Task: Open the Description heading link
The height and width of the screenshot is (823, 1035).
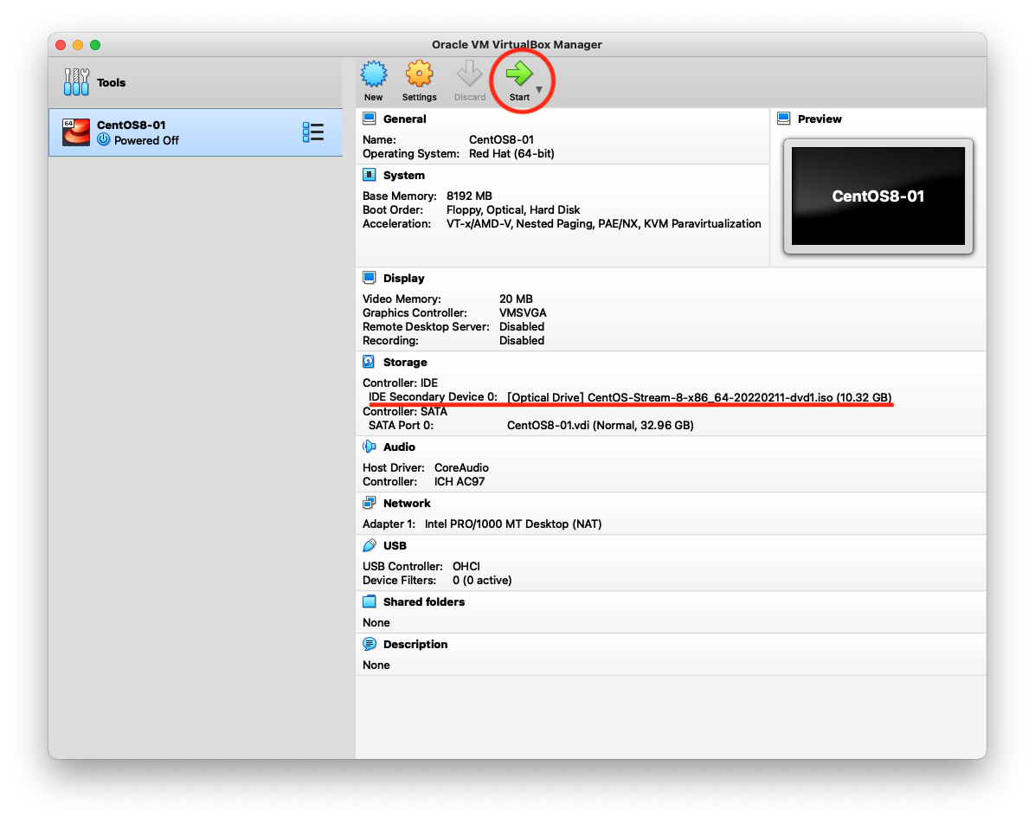Action: tap(415, 644)
